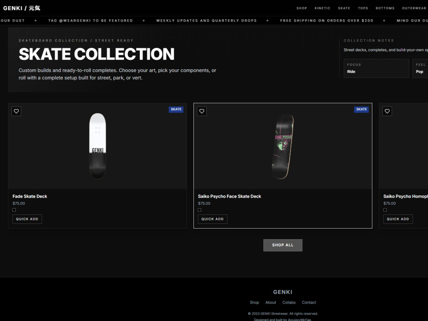This screenshot has width=428, height=321.
Task: Click the Saiko Psycho Face deck image
Action: 283,146
